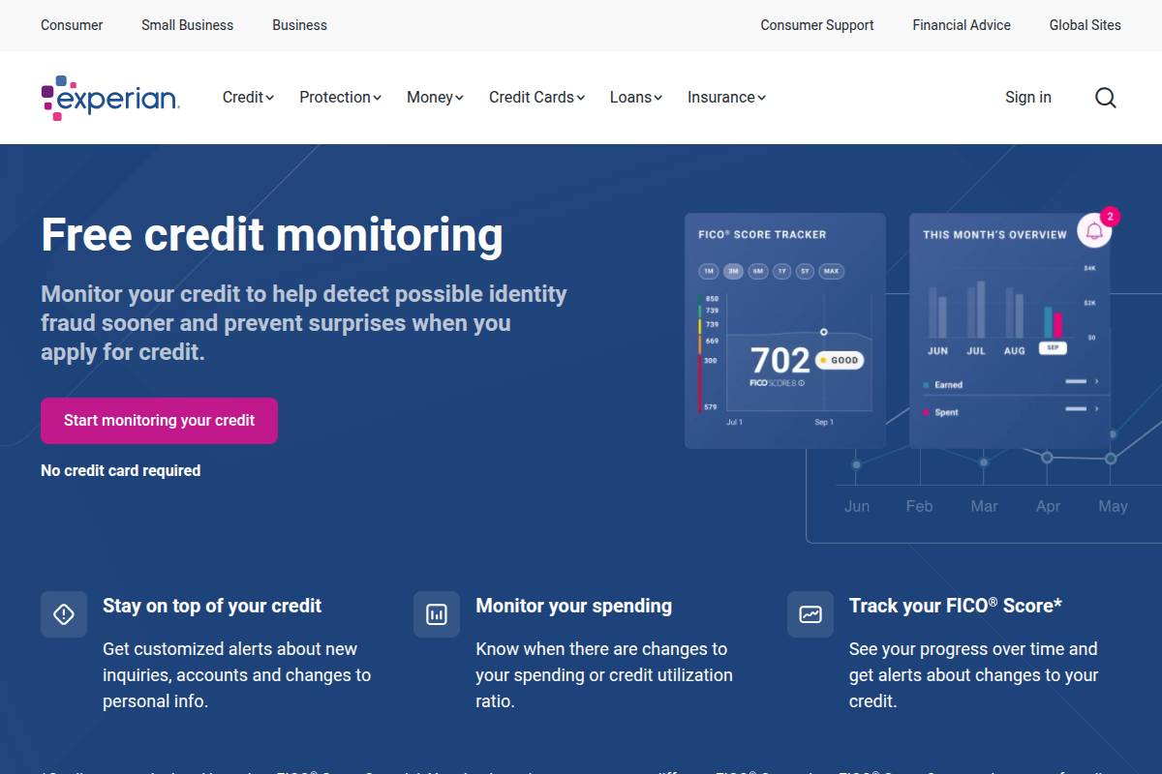The height and width of the screenshot is (774, 1162).
Task: Click the info icon next to FICO Score 8
Action: 803,381
